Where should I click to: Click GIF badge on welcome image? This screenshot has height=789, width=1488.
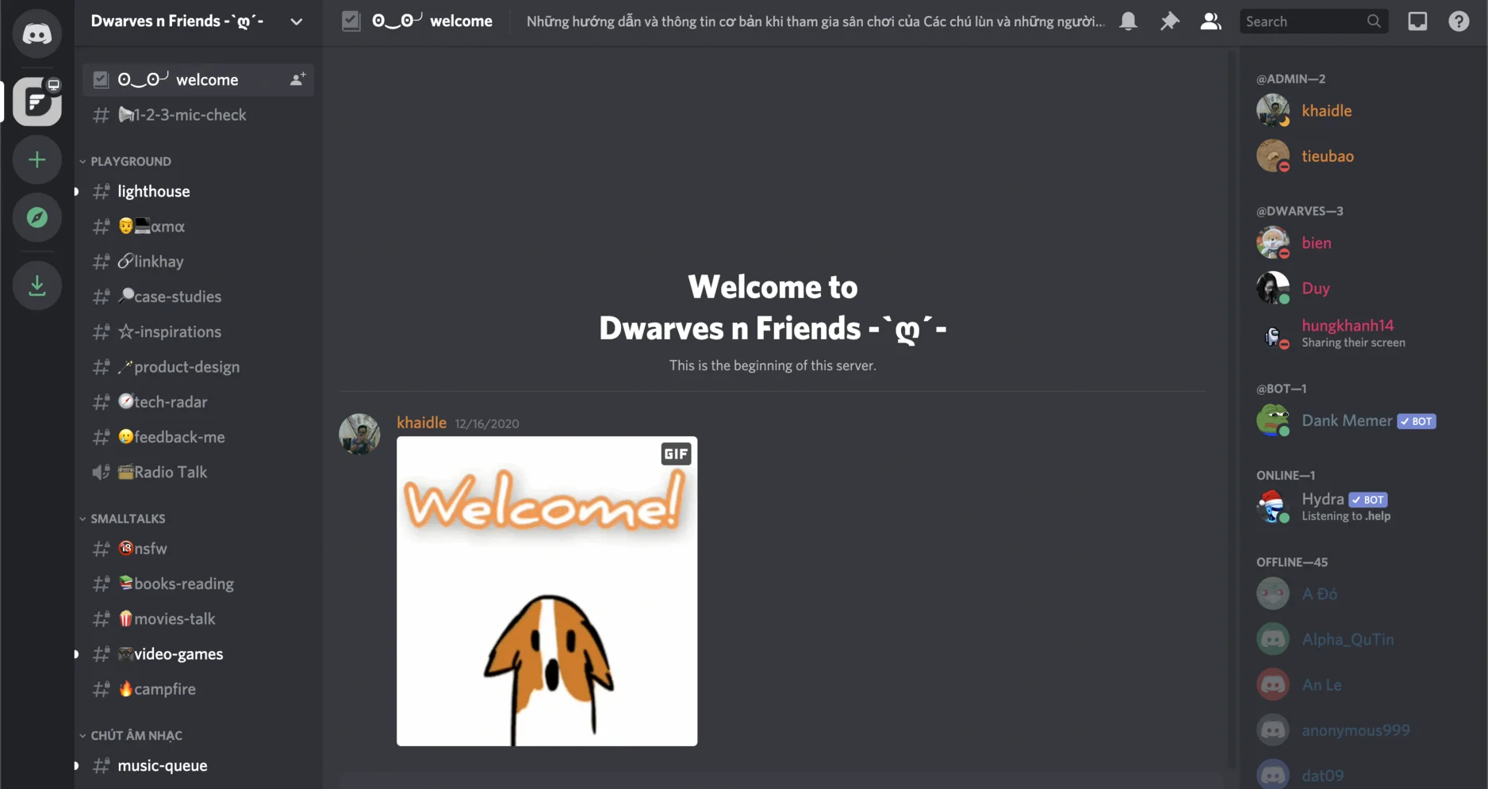pos(676,454)
